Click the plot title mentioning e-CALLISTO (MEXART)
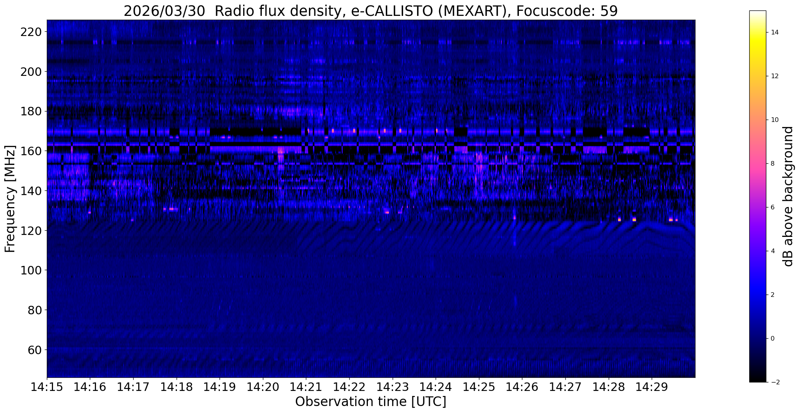Screen dimensions: 800x413 click(x=371, y=11)
